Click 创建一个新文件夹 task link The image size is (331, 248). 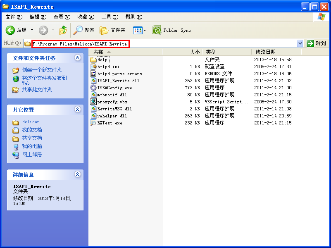click(42, 70)
